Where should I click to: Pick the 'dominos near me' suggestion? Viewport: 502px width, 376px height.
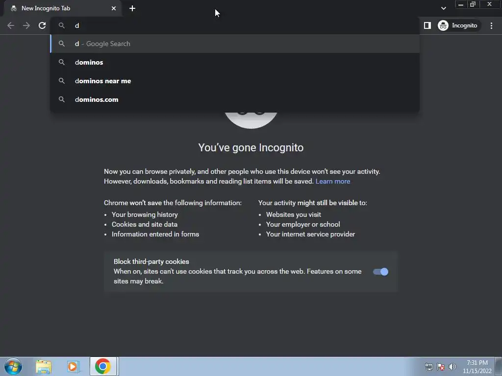click(235, 81)
